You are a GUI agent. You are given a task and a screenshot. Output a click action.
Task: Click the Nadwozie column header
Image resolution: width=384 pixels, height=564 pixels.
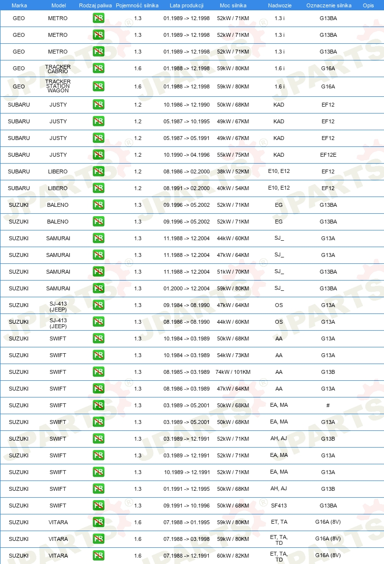point(280,5)
